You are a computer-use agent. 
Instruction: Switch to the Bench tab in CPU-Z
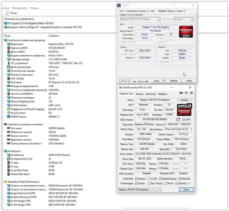click(172, 11)
